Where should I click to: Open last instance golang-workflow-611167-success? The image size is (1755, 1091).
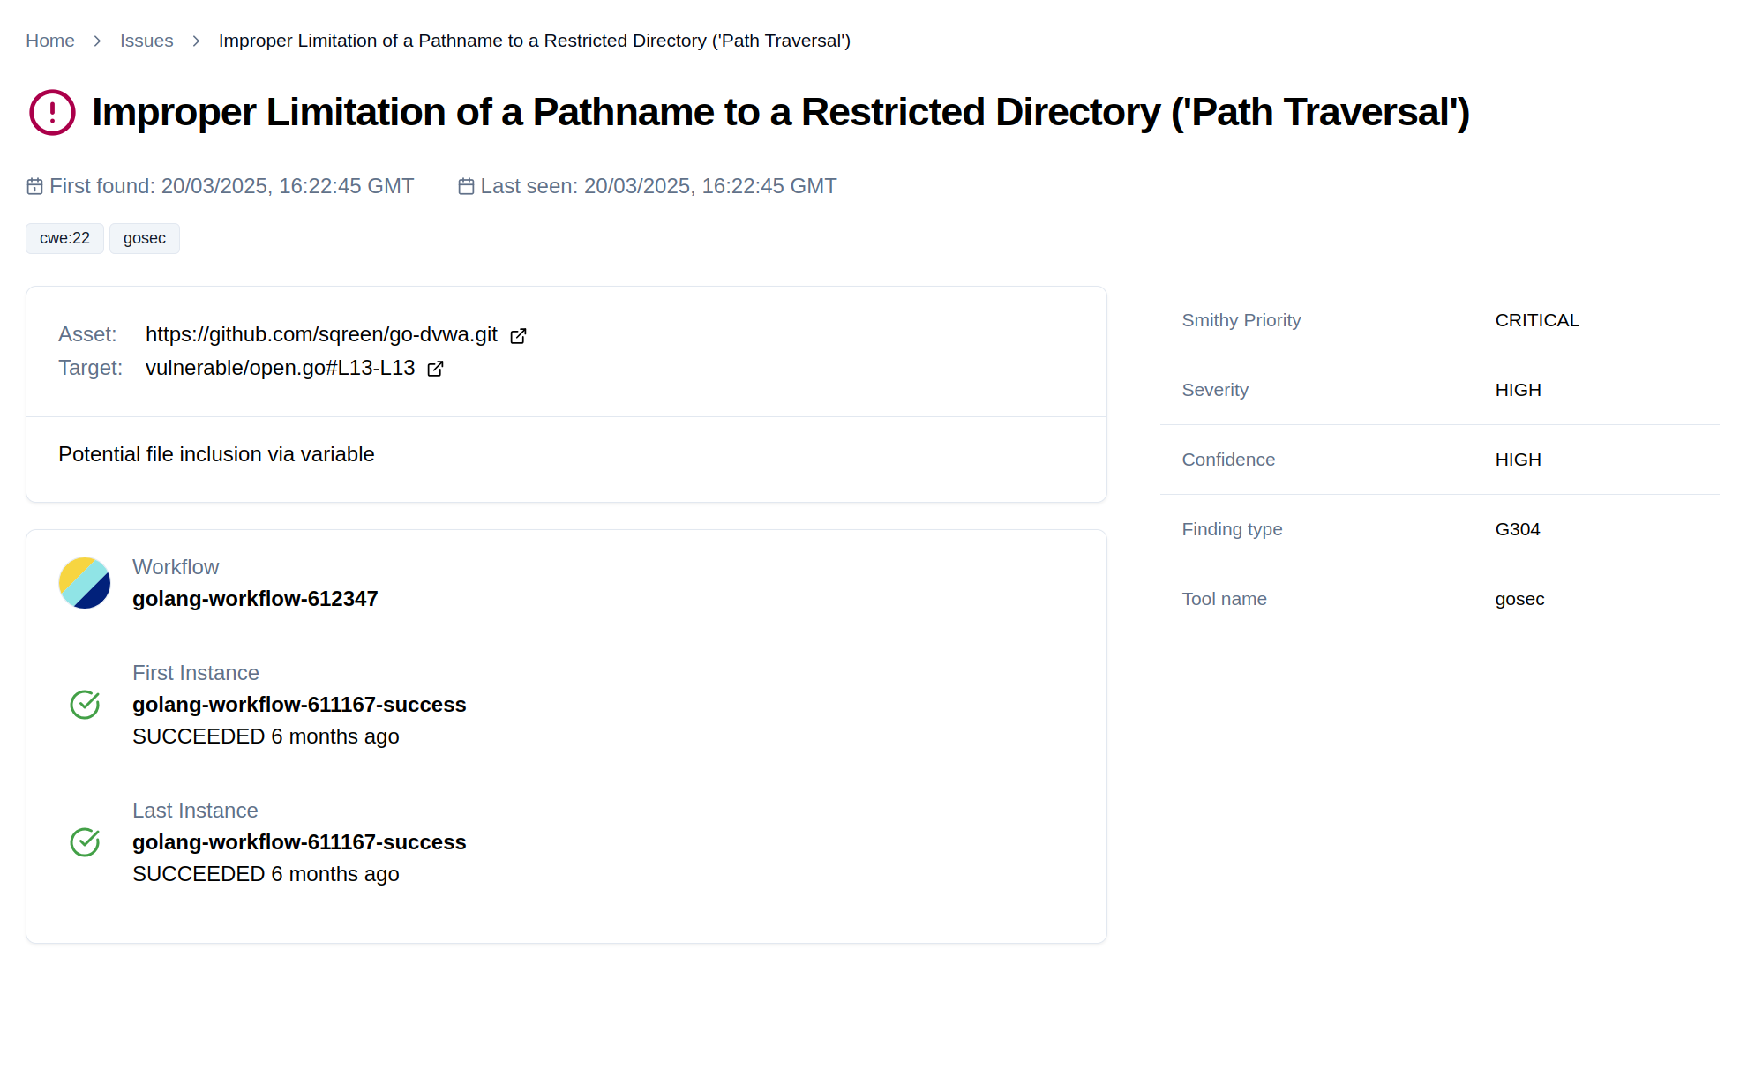click(299, 842)
